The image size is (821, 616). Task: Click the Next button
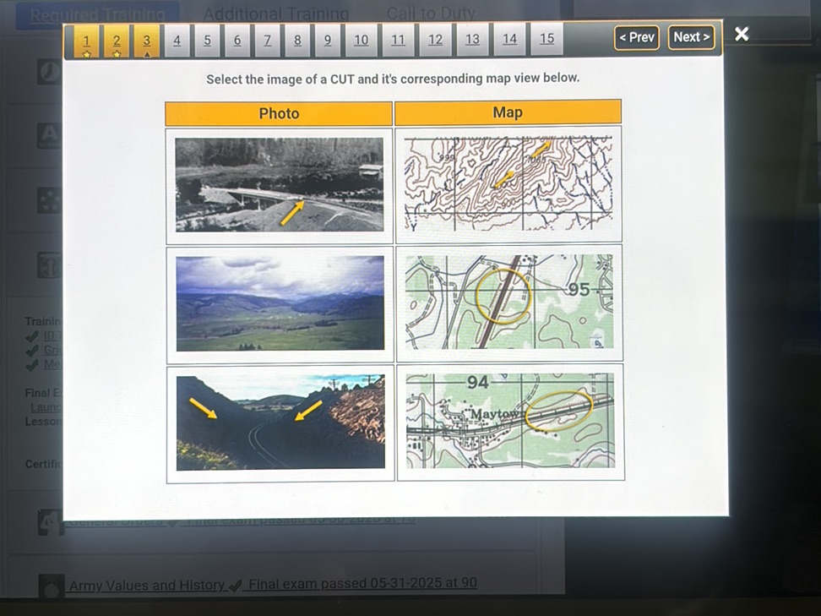(691, 37)
